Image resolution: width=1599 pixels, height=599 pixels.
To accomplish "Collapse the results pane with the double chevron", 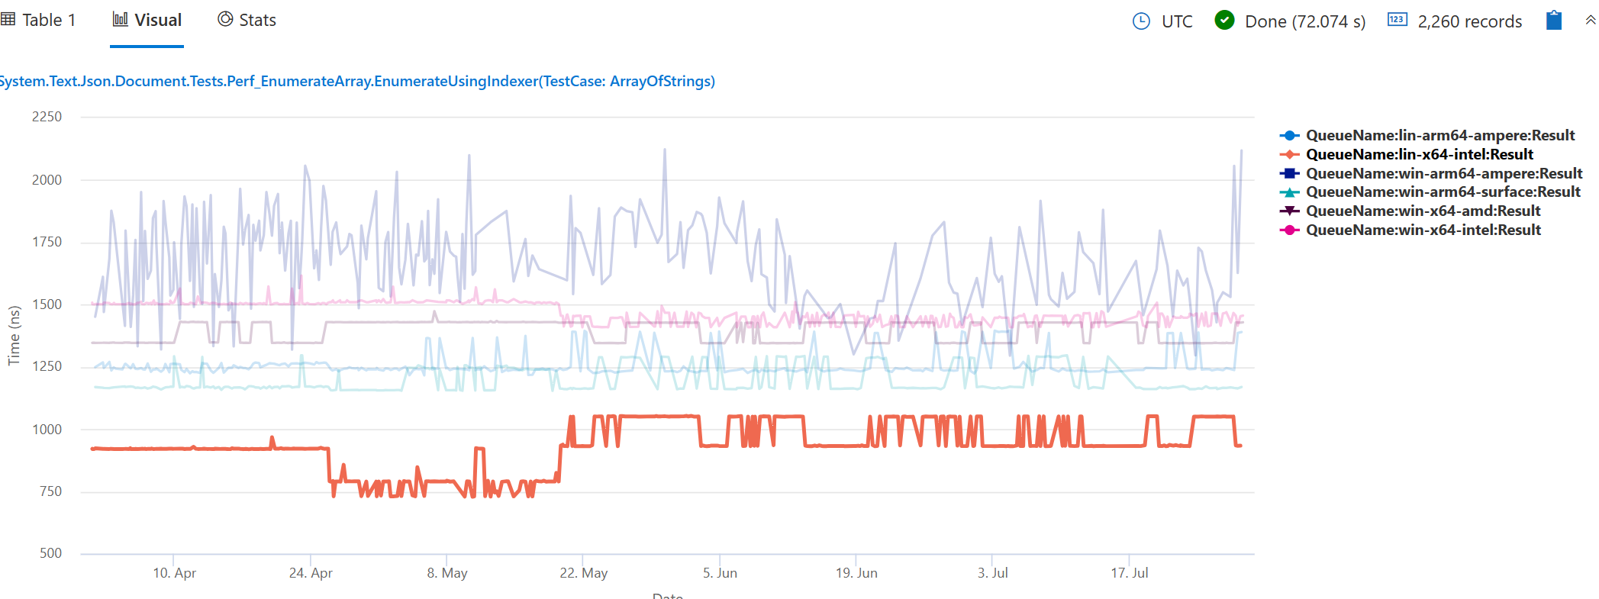I will (1589, 21).
